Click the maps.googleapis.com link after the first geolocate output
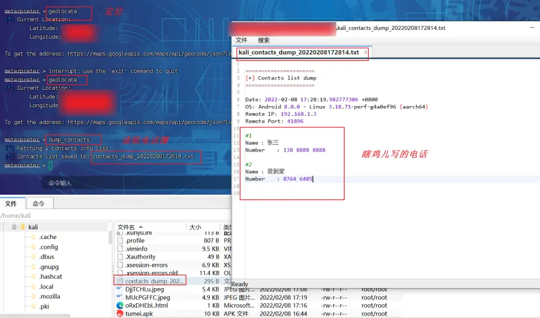The image size is (540, 318). coord(149,54)
